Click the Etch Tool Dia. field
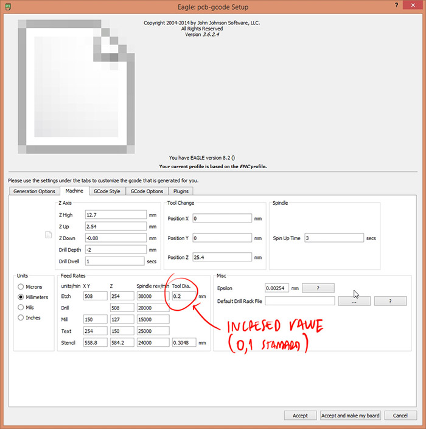The height and width of the screenshot is (429, 426). 184,296
